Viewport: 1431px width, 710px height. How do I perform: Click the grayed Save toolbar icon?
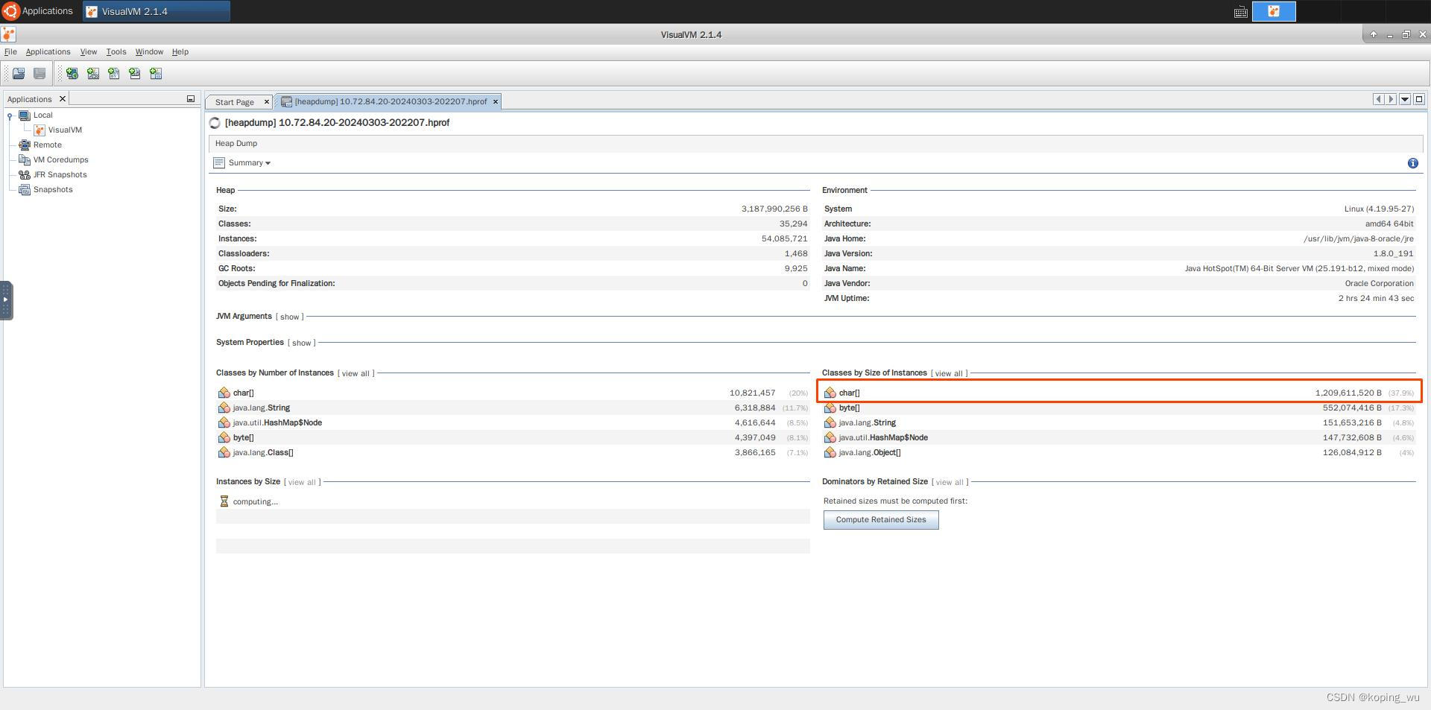(40, 73)
